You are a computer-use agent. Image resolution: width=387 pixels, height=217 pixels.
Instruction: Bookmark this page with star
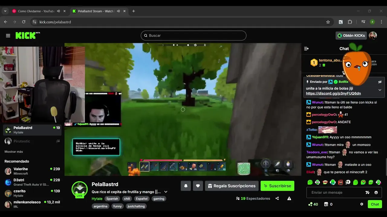coord(328,22)
